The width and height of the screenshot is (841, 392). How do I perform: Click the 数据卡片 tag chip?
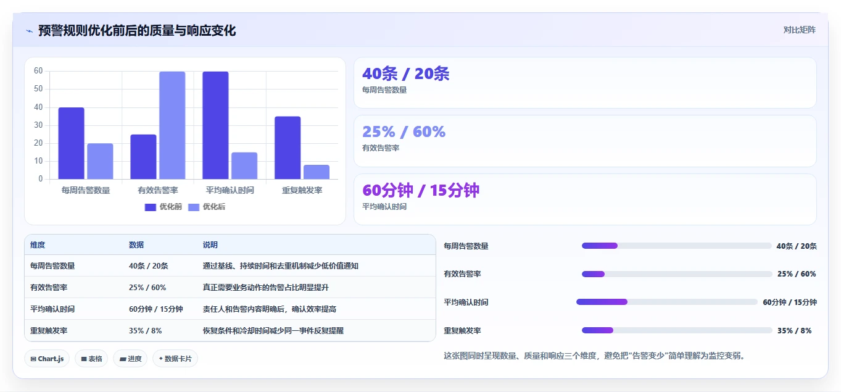175,359
